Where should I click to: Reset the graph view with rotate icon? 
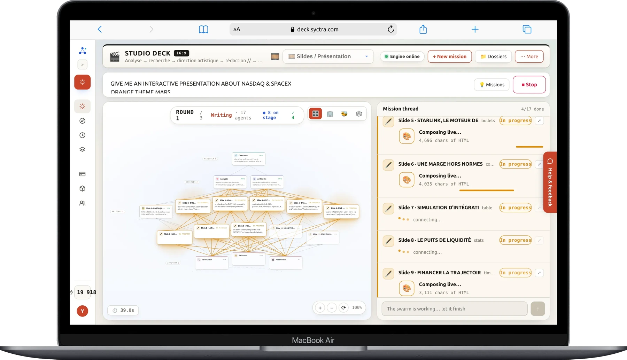343,308
